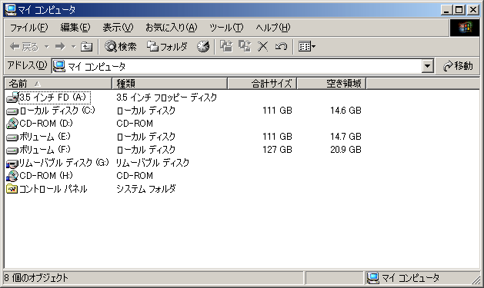Click the Delete X toolbar icon

coord(262,47)
